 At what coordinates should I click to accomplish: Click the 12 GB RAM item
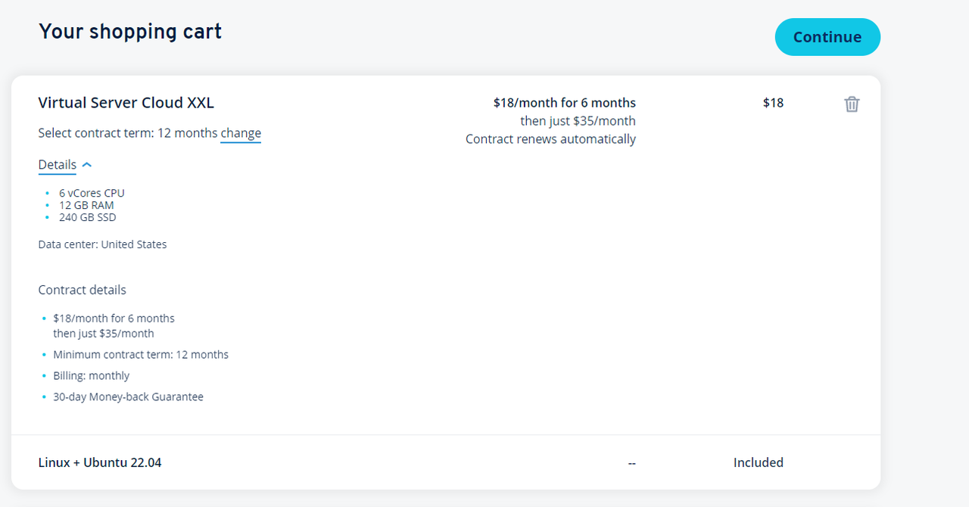click(x=86, y=205)
